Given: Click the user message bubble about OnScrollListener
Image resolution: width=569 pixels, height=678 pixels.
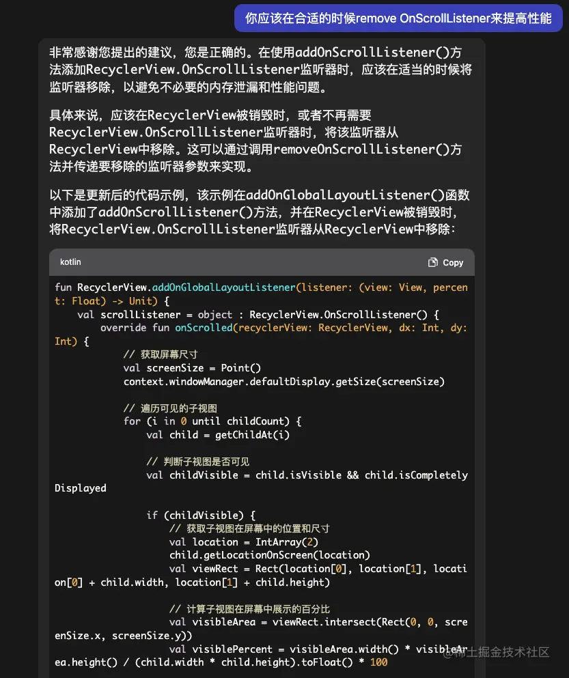Looking at the screenshot, I should [398, 19].
